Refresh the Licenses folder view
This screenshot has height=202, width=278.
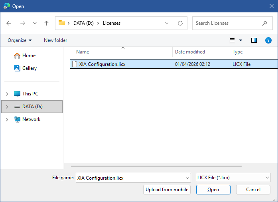pyautogui.click(x=180, y=23)
